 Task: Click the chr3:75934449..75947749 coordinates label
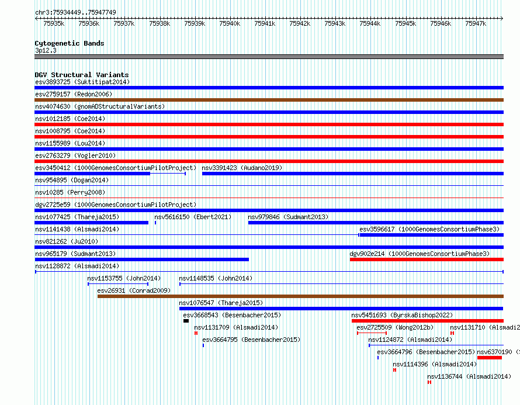75,12
